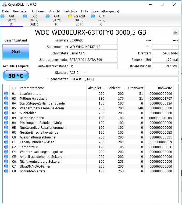Click the Drehzahl 5400 RPM field
182x205 pixels.
coord(165,53)
